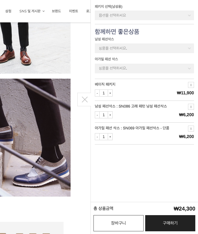Decrease the 베이직 패키지 quantity
This screenshot has width=198, height=234.
point(97,93)
